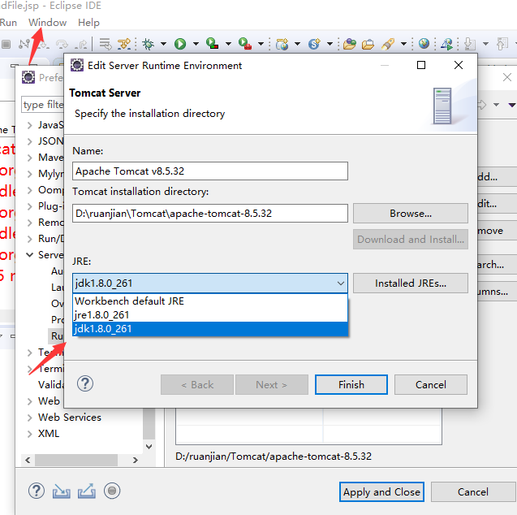Click the tree horizontal scrollbar right arrow
This screenshot has height=515, width=517.
click(x=136, y=460)
